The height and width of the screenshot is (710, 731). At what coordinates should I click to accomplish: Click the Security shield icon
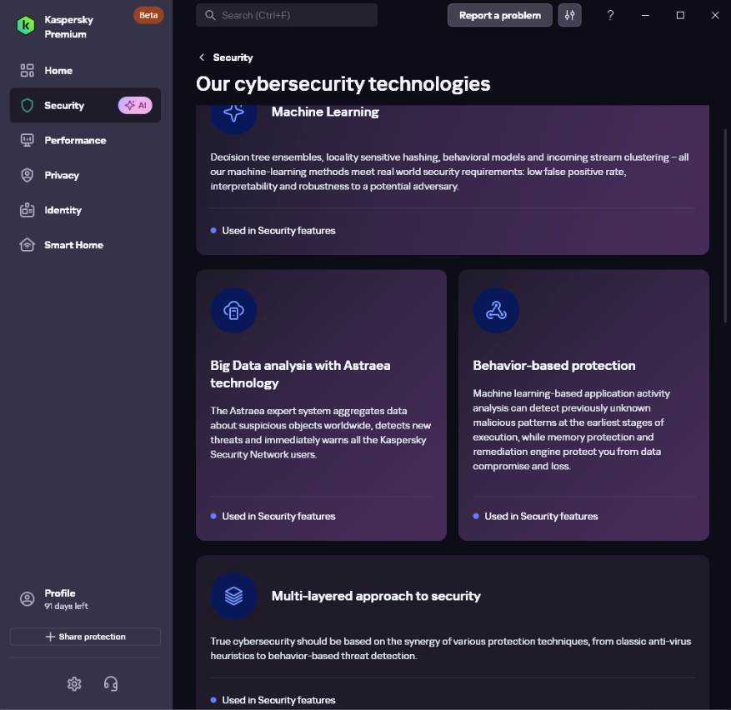click(x=27, y=105)
